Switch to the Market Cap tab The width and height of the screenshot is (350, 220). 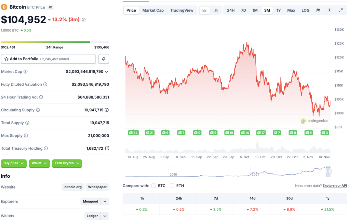click(153, 10)
